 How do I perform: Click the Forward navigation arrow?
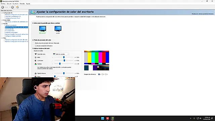[12, 7]
